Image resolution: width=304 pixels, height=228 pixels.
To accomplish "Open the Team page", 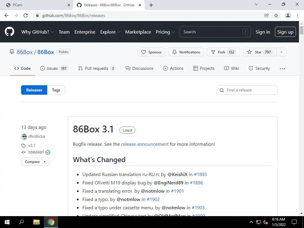I will pos(64,32).
